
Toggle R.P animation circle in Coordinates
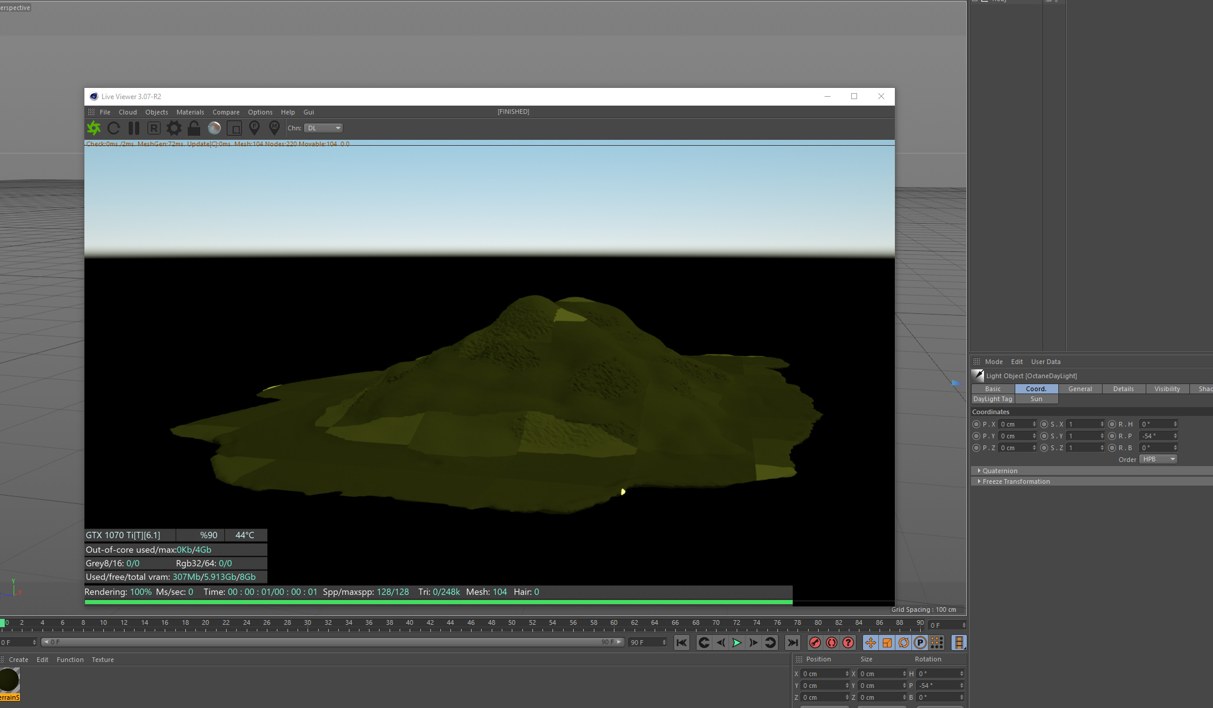point(1112,436)
